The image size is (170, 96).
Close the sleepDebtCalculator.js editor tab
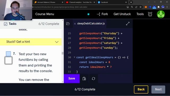click(75, 24)
